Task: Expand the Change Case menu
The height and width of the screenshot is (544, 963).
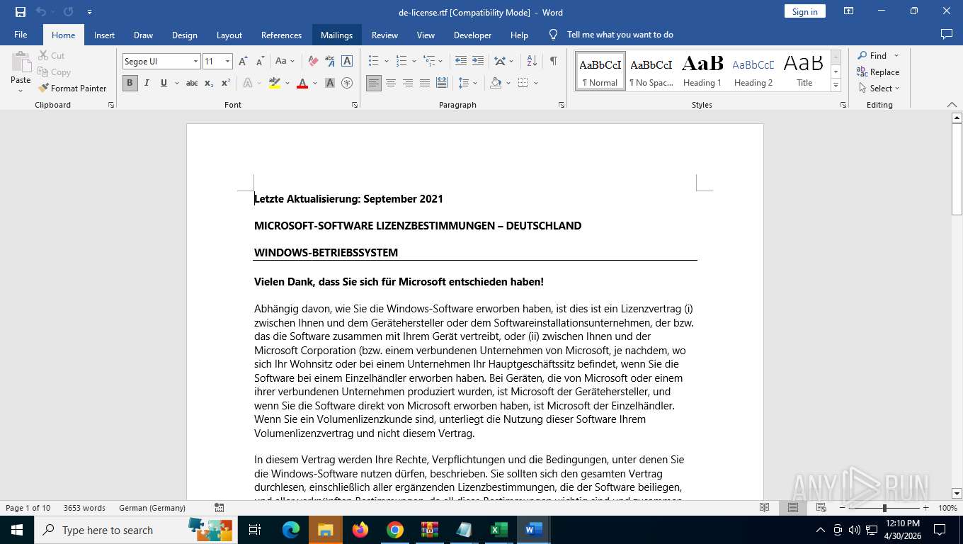Action: point(285,62)
